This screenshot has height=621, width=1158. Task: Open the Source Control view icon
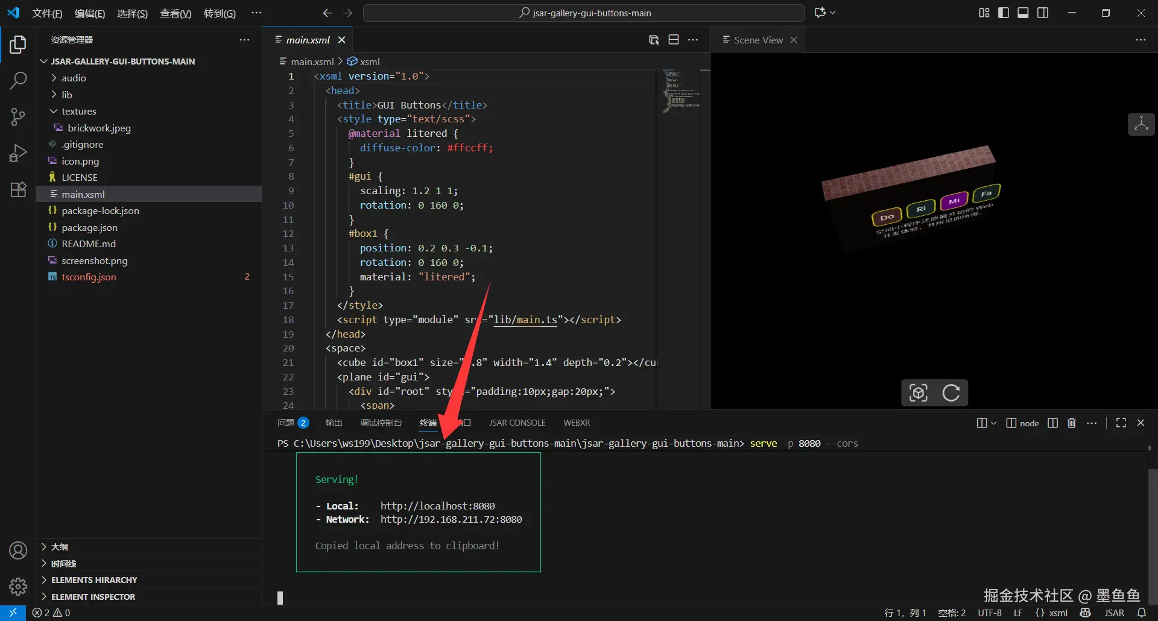point(18,116)
